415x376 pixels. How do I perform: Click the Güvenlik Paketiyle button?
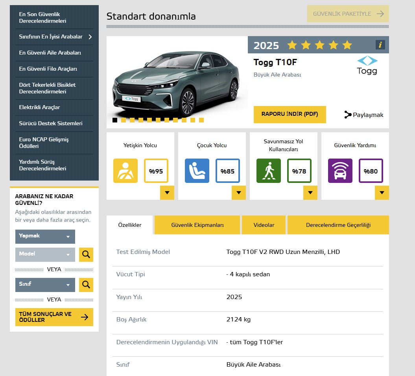[348, 14]
